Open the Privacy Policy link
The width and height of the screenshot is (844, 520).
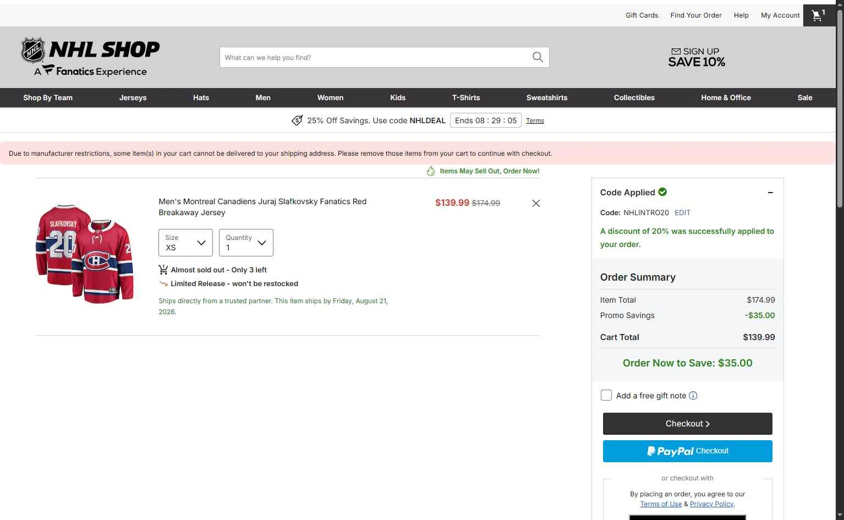711,504
